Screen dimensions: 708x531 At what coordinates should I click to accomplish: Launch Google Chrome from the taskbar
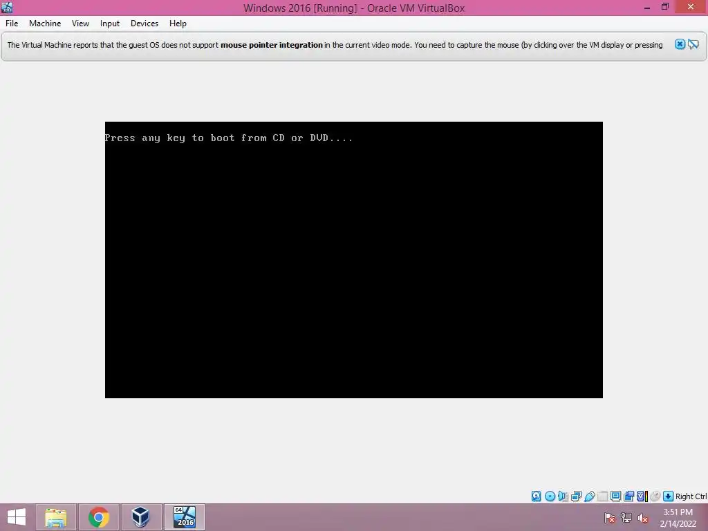point(99,517)
